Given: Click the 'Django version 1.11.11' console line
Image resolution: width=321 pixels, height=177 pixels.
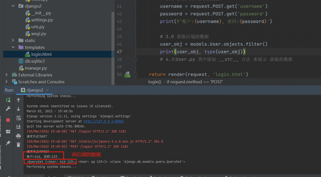Looking at the screenshot, I should pyautogui.click(x=79, y=116).
